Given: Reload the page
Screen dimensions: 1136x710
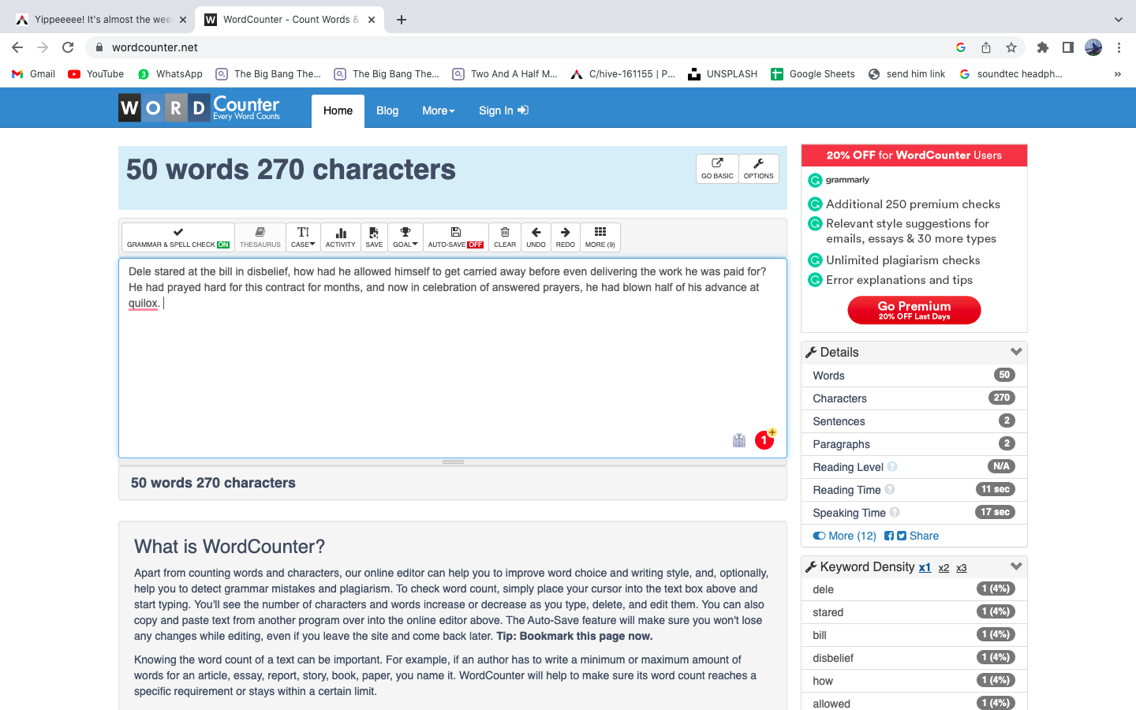Looking at the screenshot, I should coord(68,47).
